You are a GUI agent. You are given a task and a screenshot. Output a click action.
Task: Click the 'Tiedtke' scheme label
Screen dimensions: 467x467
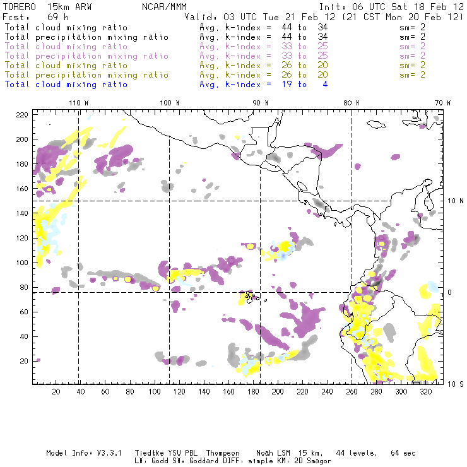point(149,453)
